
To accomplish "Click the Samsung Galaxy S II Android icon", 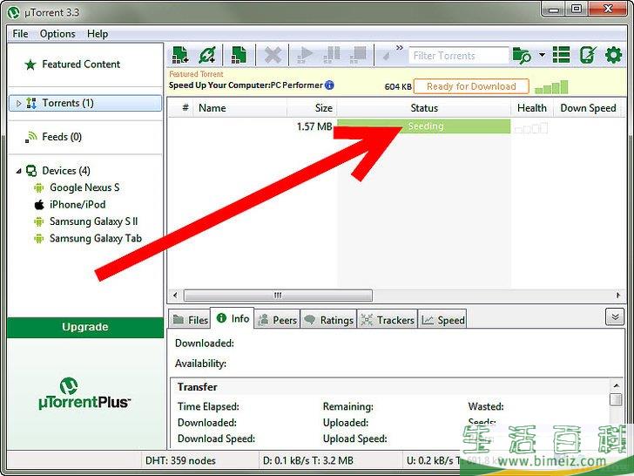I will point(39,221).
